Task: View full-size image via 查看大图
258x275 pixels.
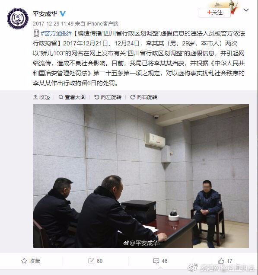Action: [72, 97]
